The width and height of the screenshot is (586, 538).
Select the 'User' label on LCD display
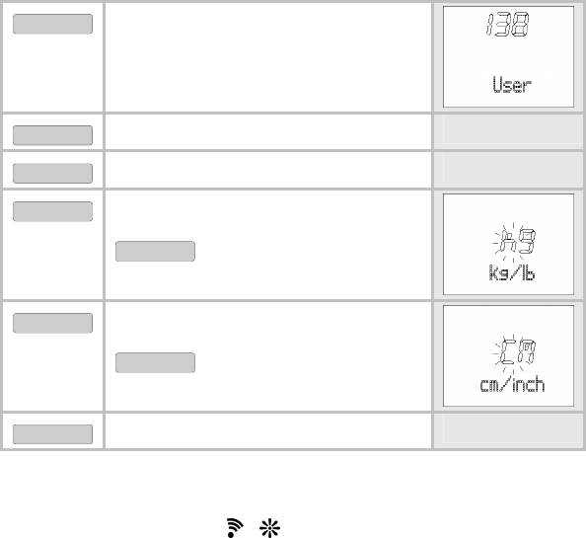pos(512,85)
